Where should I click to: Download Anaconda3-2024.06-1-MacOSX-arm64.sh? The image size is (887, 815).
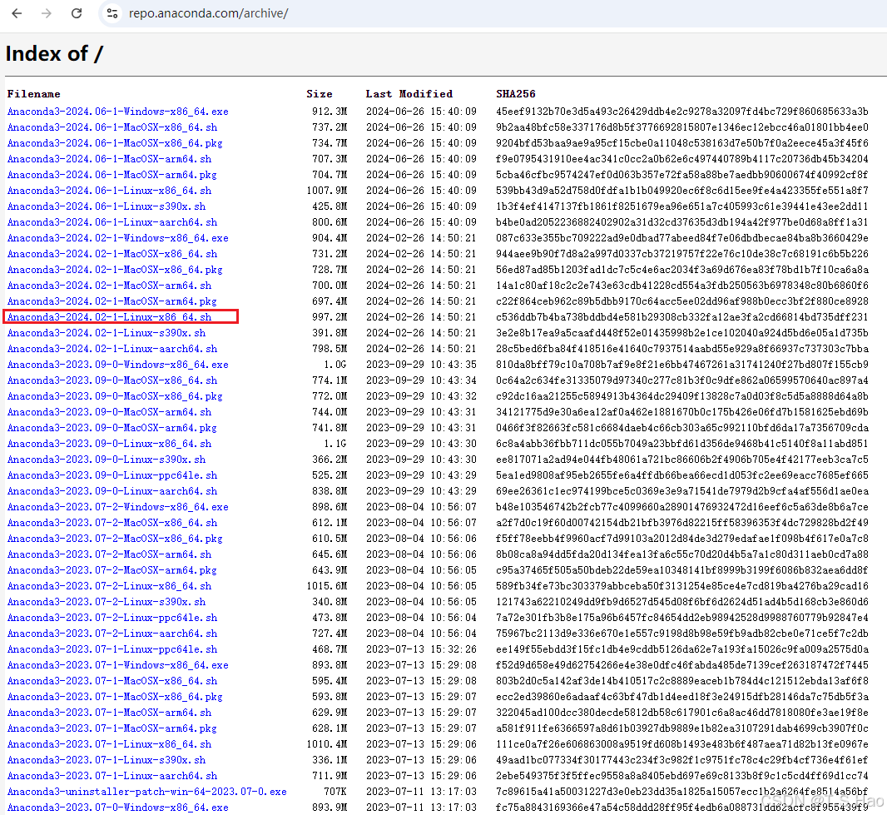109,159
